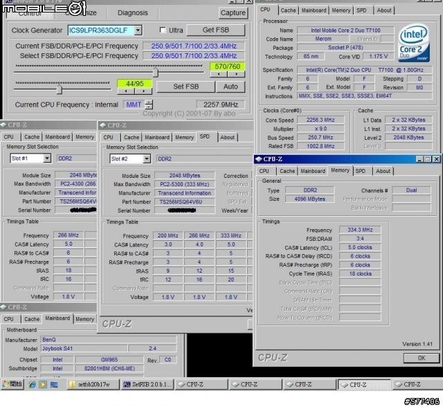Click the '334.3 MHz' memory frequency value
The height and width of the screenshot is (407, 443).
[x=360, y=230]
